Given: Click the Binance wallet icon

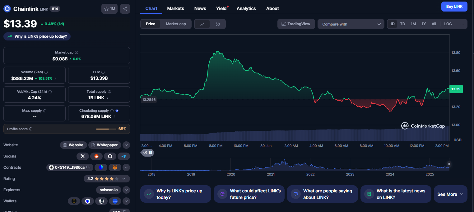Looking at the screenshot, I should [x=74, y=201].
